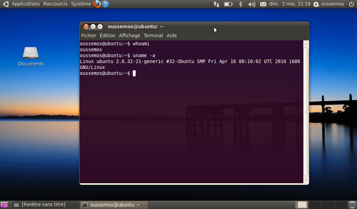Open the Fichier menu in terminal

[x=89, y=36]
